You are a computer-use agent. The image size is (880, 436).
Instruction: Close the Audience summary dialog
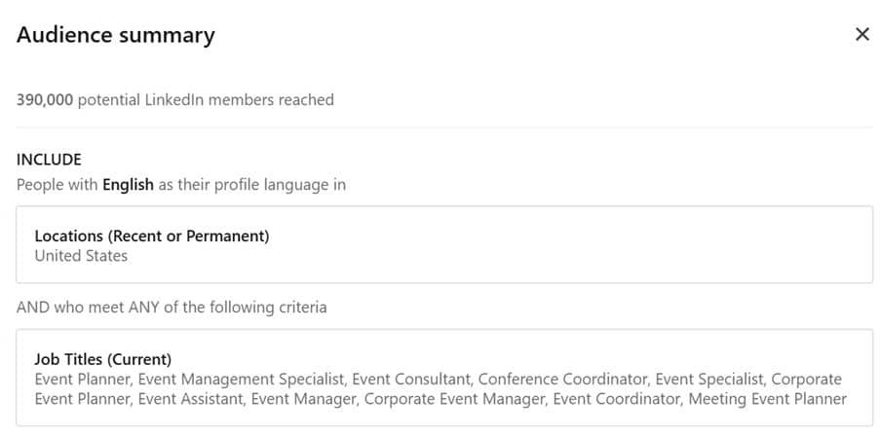pos(861,35)
